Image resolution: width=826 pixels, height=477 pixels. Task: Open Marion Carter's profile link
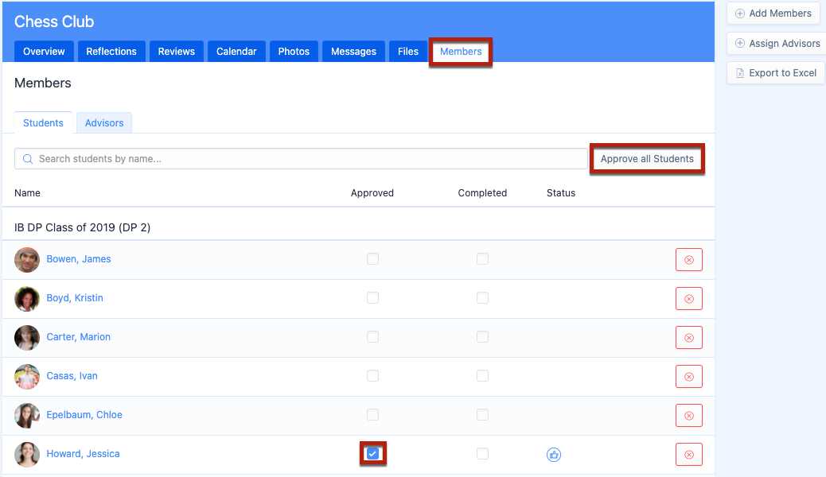point(78,337)
